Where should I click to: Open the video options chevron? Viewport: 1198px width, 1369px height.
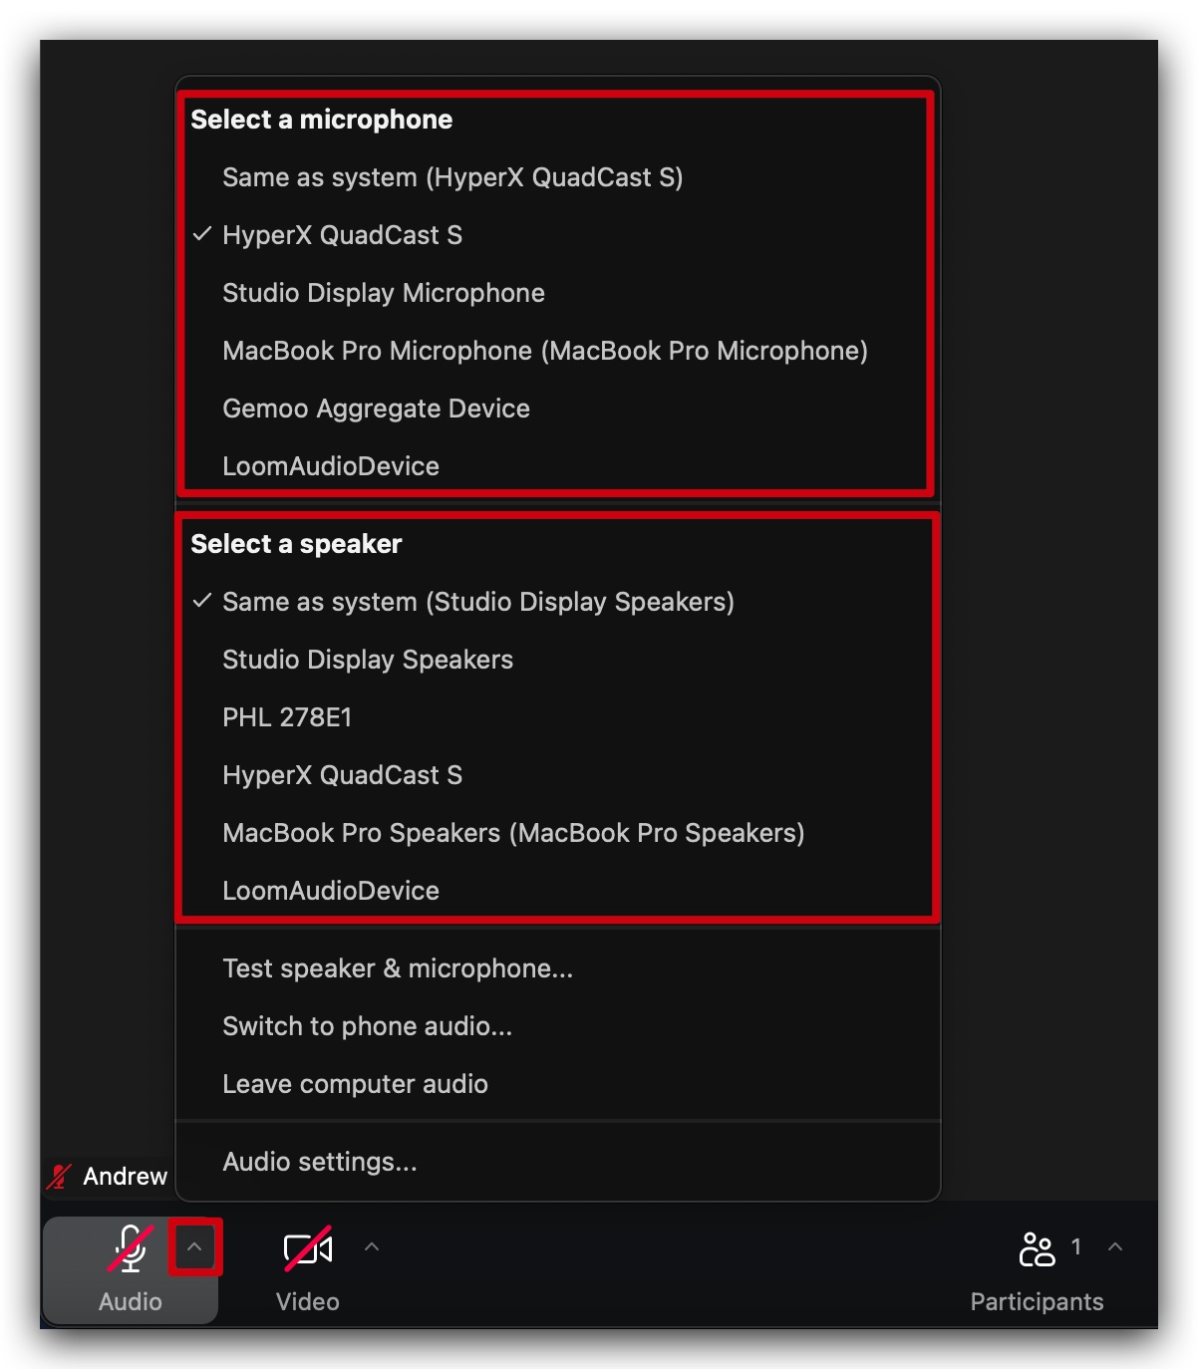(372, 1245)
